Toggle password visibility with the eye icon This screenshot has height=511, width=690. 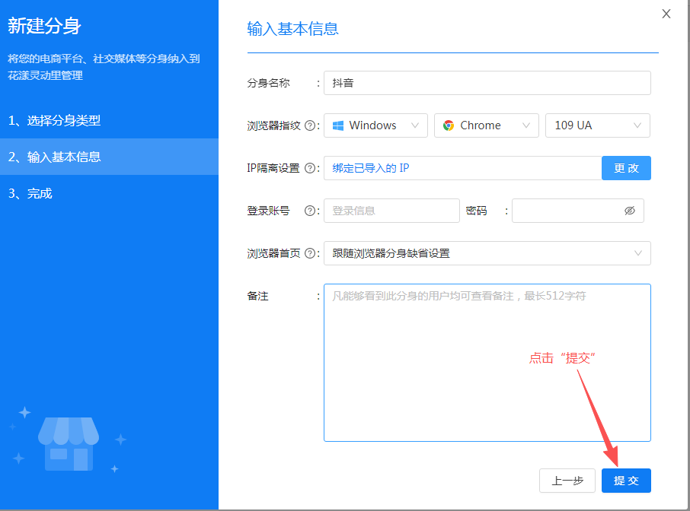pyautogui.click(x=630, y=211)
